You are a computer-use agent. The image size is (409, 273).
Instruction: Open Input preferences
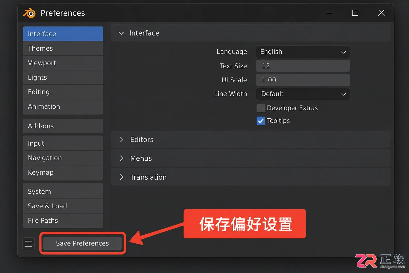point(63,143)
